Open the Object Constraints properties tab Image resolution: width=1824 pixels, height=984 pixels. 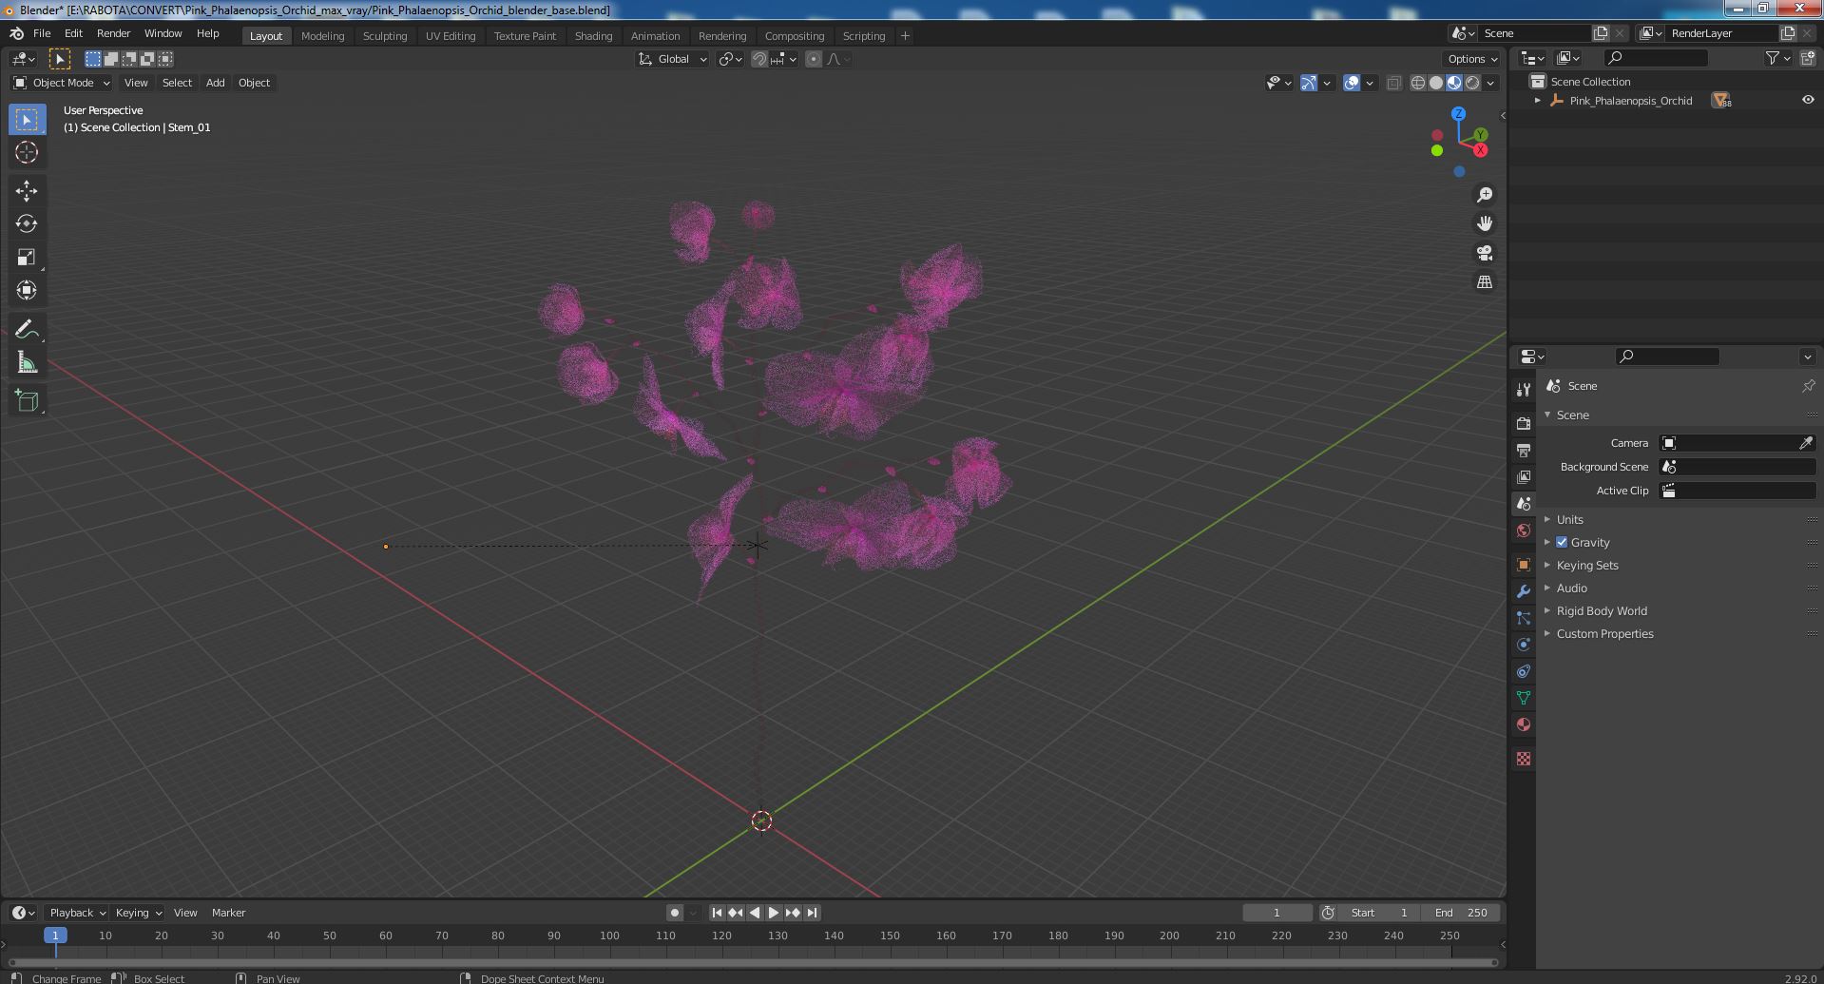[x=1523, y=671]
